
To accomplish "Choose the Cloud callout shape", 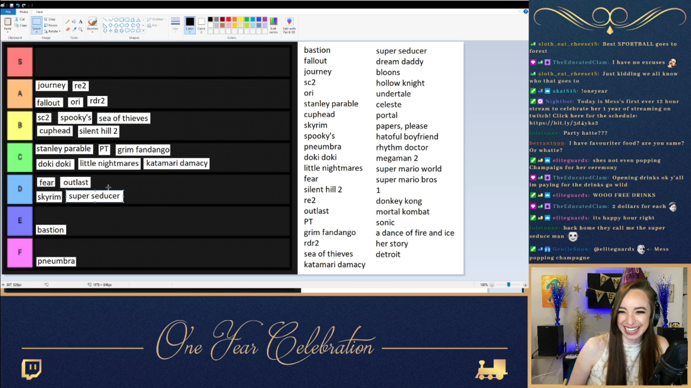I will pyautogui.click(x=138, y=30).
